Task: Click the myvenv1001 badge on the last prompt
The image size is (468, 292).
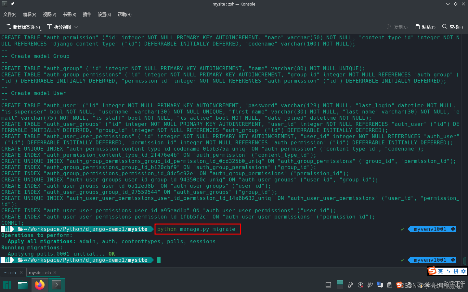Action: point(432,260)
